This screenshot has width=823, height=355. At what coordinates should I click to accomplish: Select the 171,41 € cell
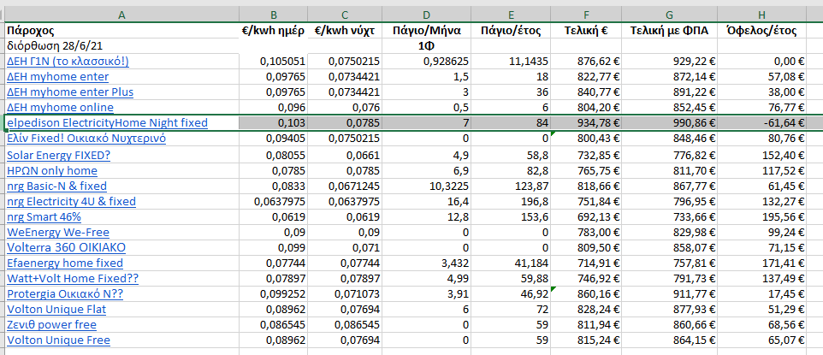point(762,263)
